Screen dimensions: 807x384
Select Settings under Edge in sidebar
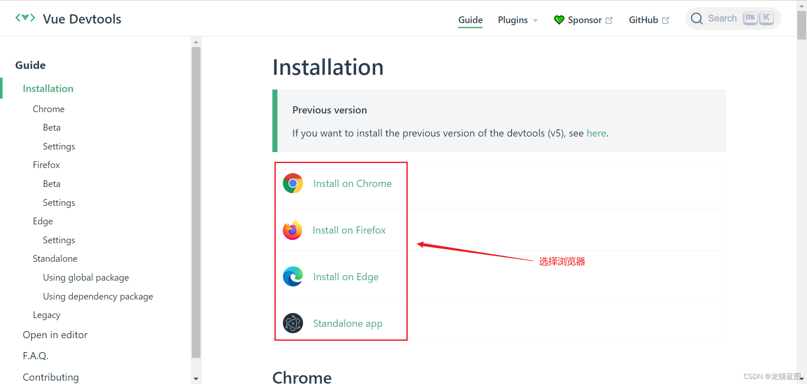pyautogui.click(x=59, y=240)
